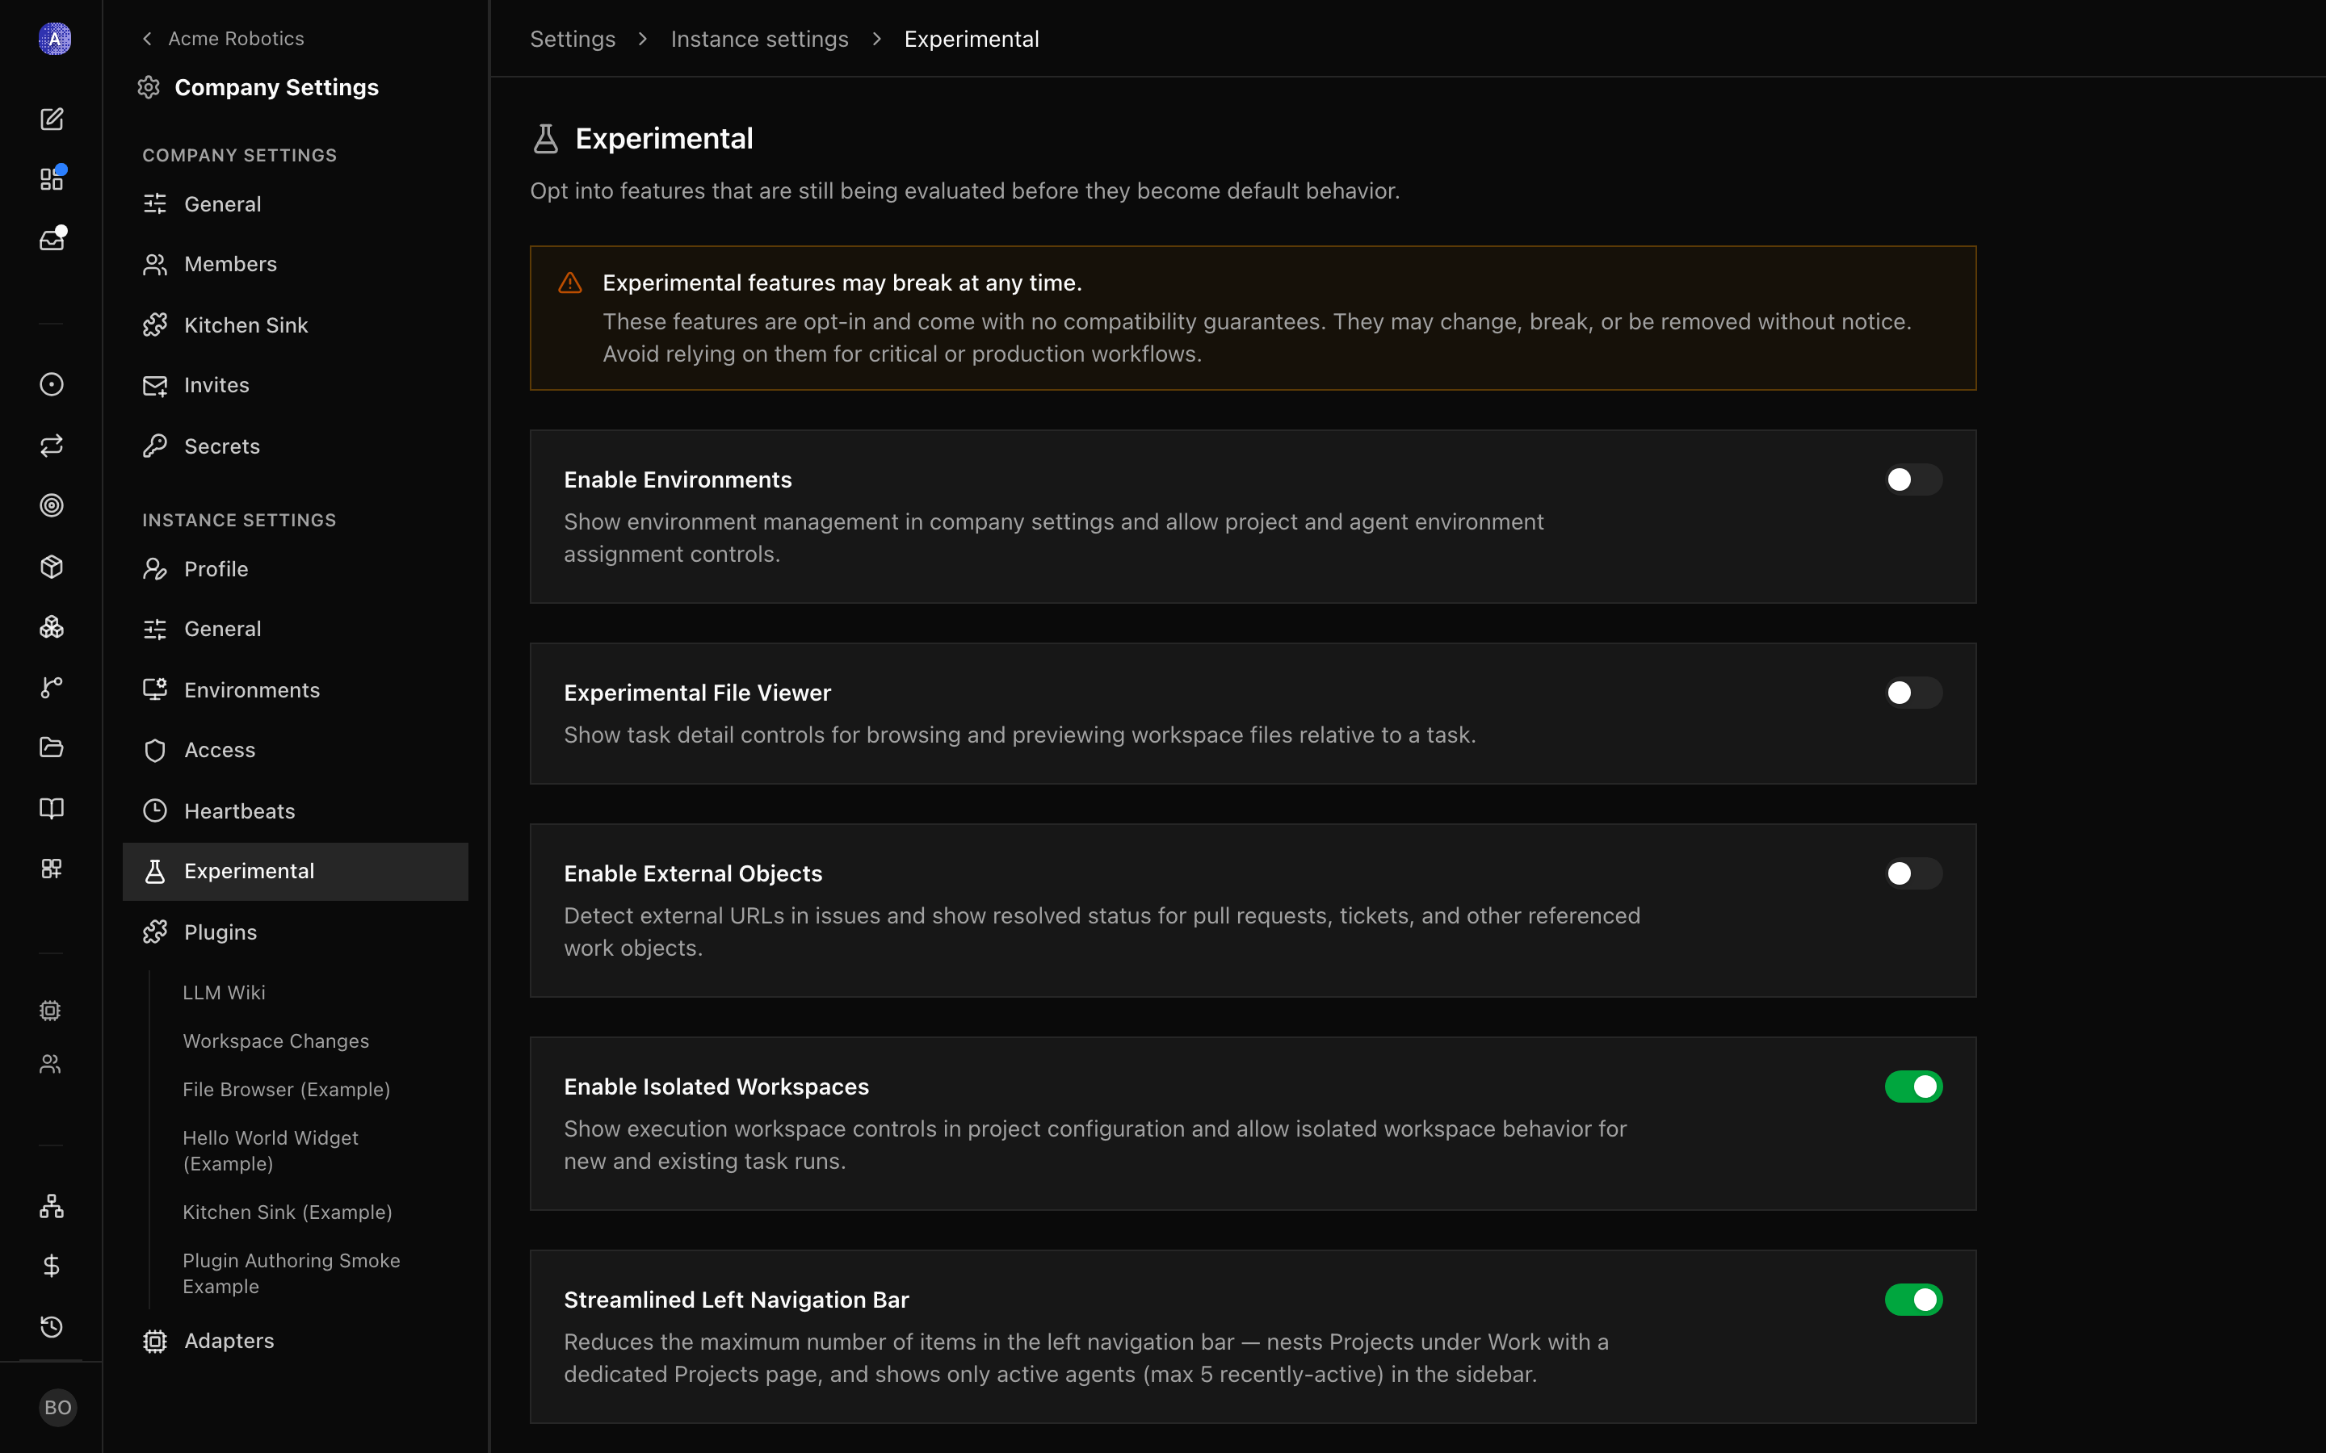Viewport: 2326px width, 1453px height.
Task: Click the Experimental File Viewer title text
Action: 698,693
